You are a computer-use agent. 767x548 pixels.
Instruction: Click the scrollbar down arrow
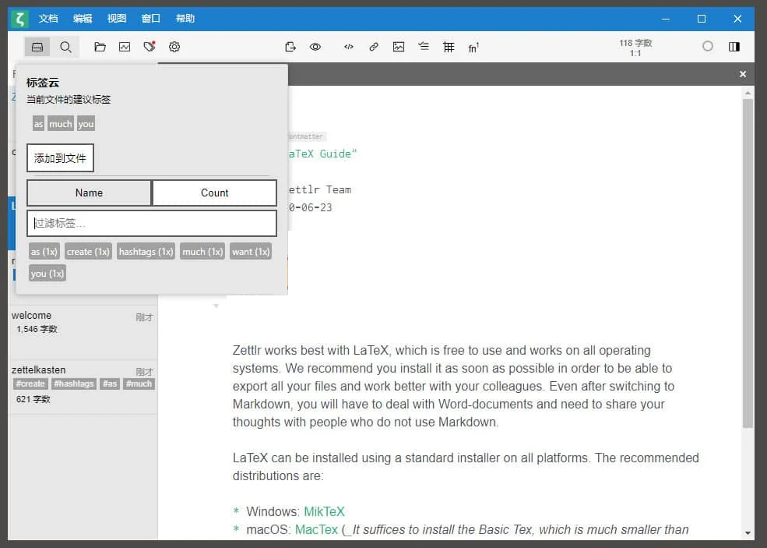pos(748,533)
